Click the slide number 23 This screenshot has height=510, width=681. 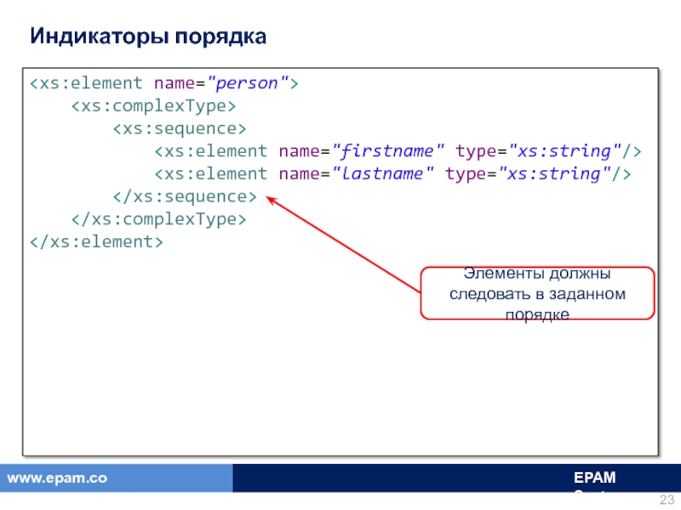click(x=667, y=499)
